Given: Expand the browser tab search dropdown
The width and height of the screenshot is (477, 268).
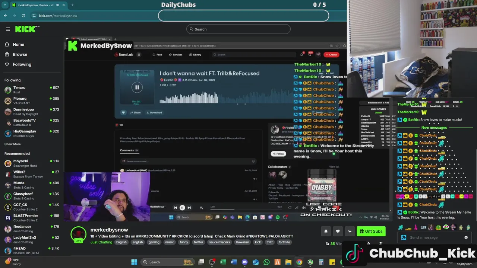Looking at the screenshot, I should pyautogui.click(x=5, y=5).
